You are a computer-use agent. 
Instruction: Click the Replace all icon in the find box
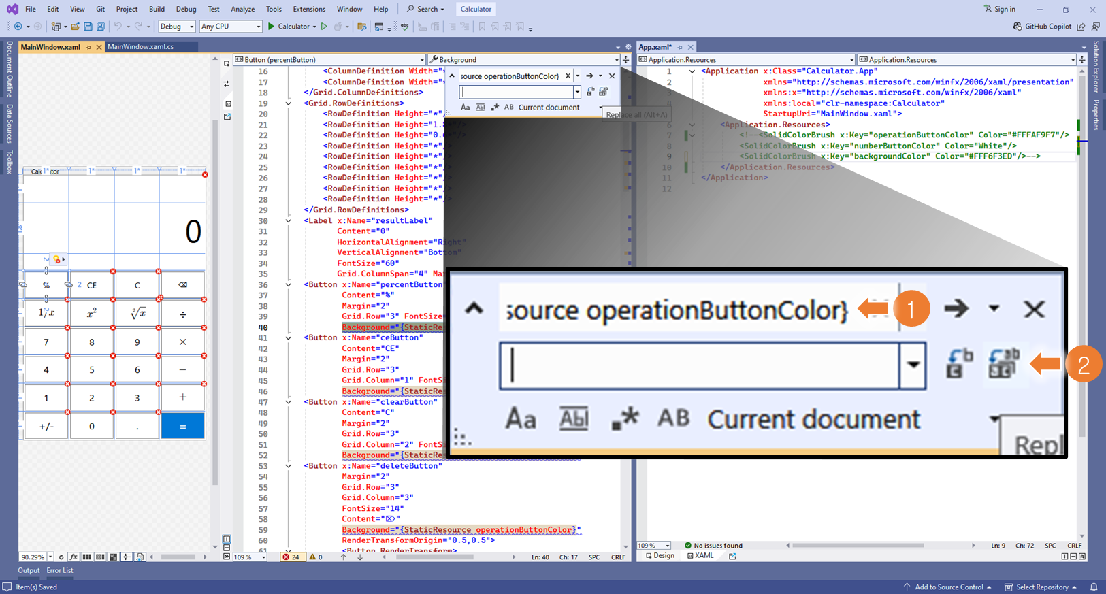603,91
